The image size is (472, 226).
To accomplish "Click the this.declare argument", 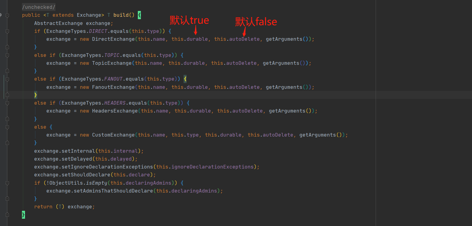I will coord(132,175).
